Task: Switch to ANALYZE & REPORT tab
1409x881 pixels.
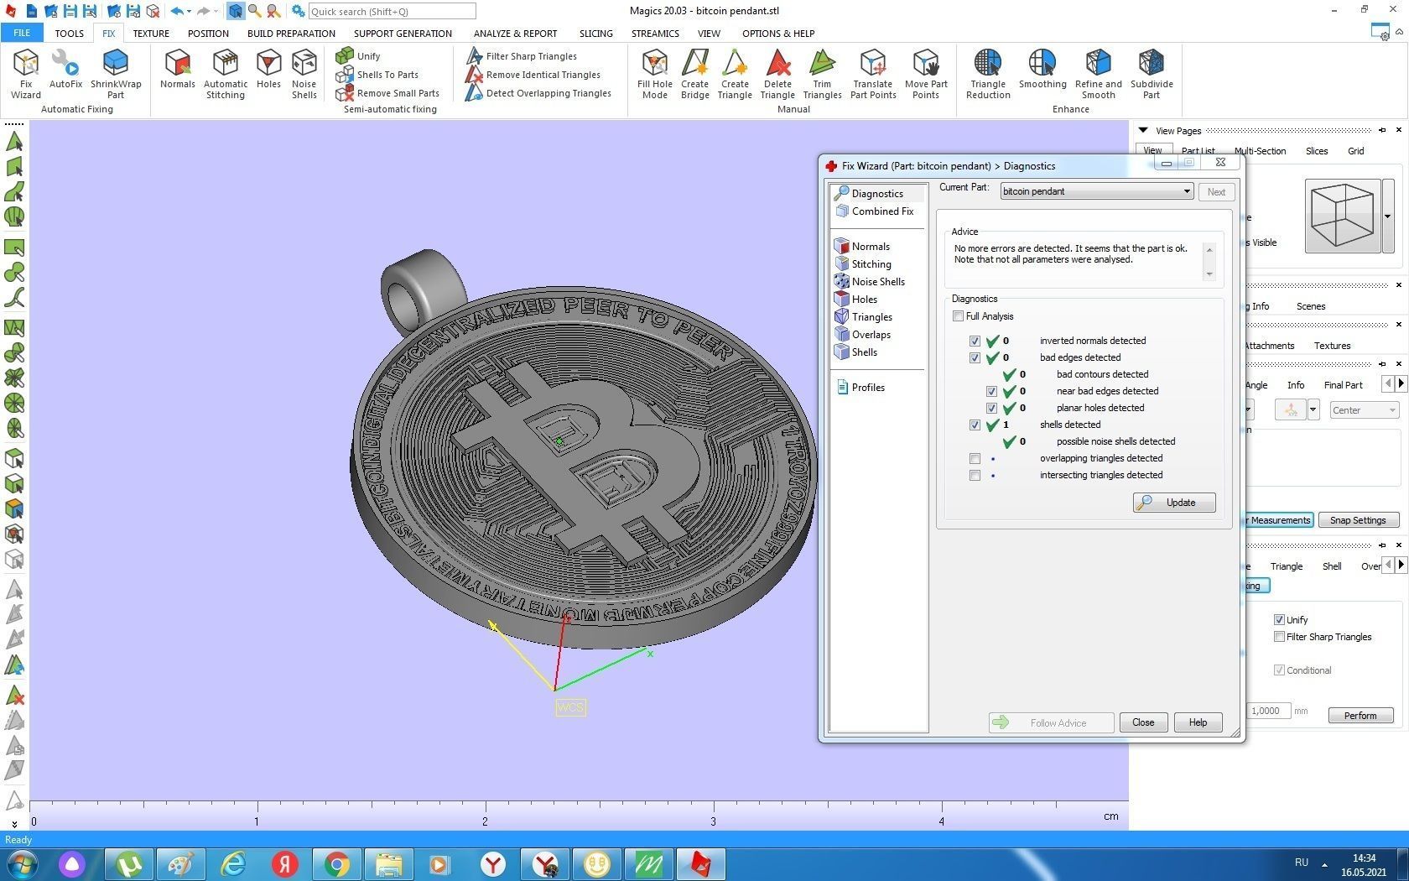Action: point(515,34)
